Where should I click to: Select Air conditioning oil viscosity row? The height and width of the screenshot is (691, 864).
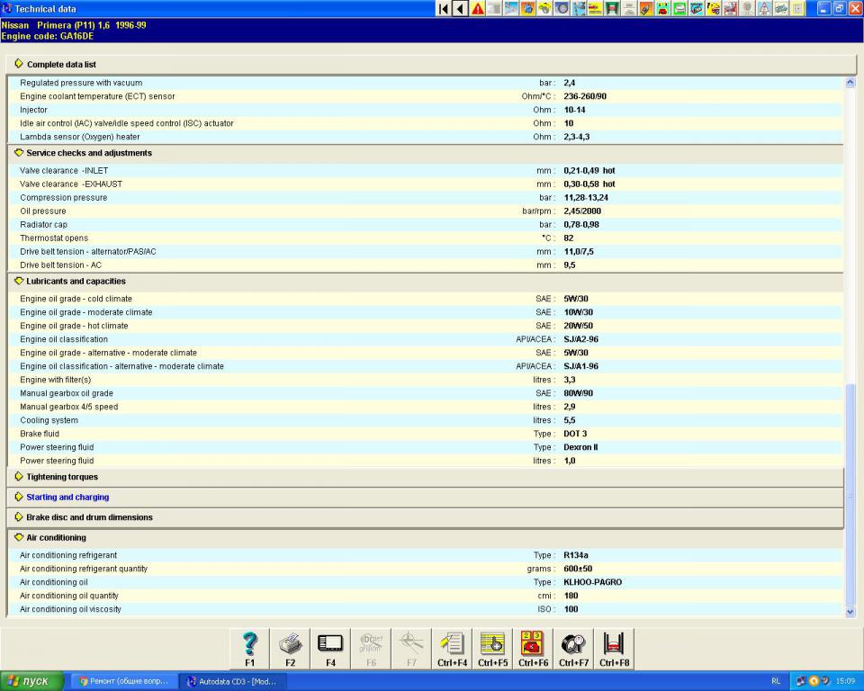point(426,609)
